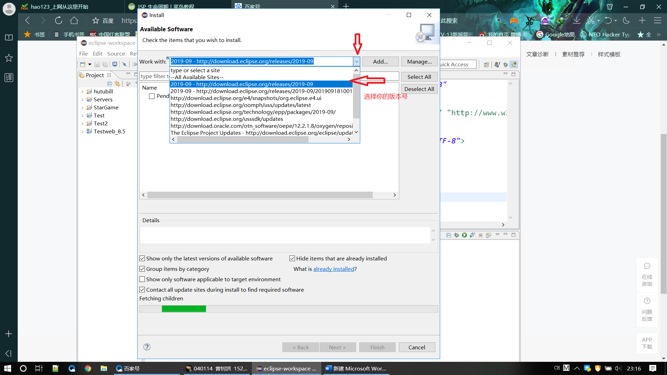This screenshot has height=375, width=667.
Task: Toggle Contact all update sites checkbox
Action: [142, 290]
